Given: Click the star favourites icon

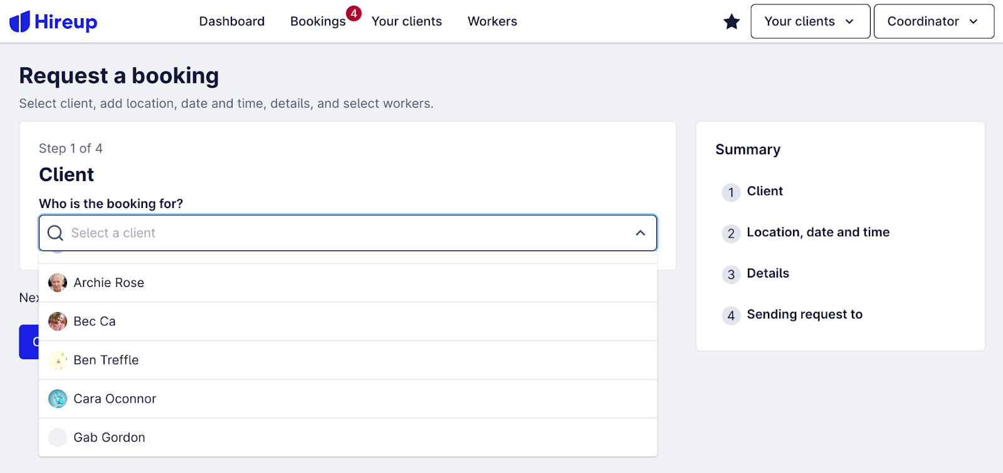Looking at the screenshot, I should coord(732,22).
